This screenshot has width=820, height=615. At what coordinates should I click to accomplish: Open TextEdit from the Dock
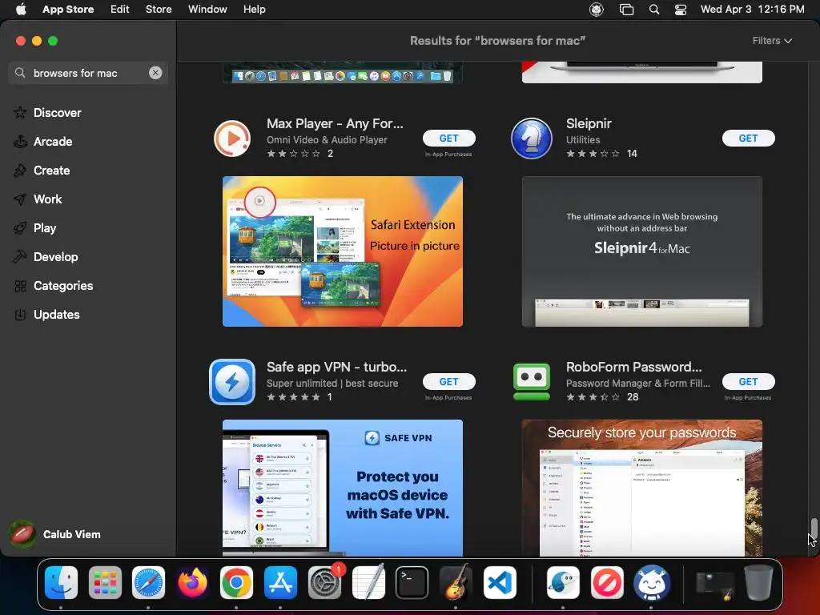368,583
